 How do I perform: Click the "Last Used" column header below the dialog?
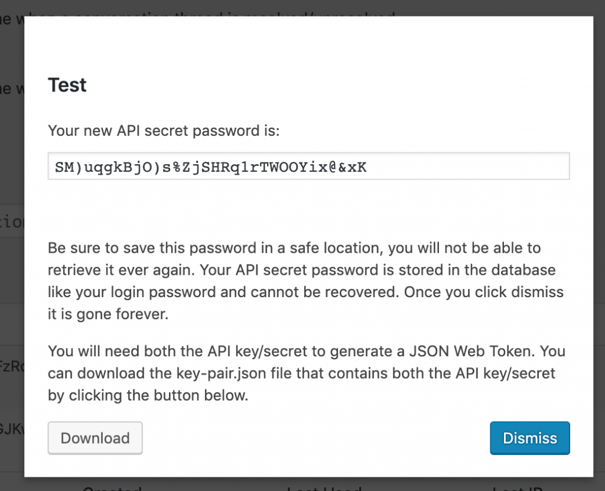(324, 487)
